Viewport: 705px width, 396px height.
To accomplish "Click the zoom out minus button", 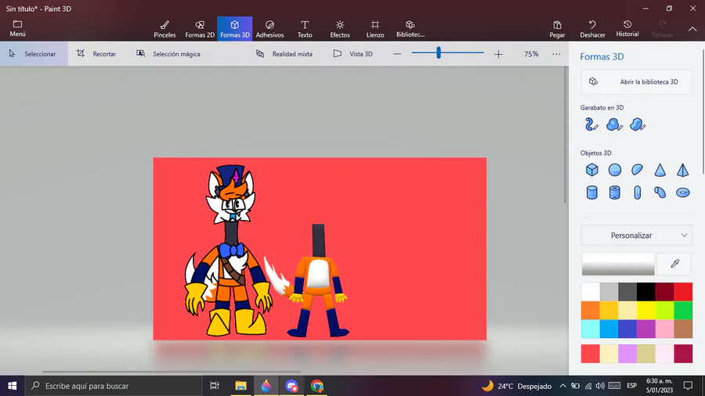I will [x=397, y=54].
